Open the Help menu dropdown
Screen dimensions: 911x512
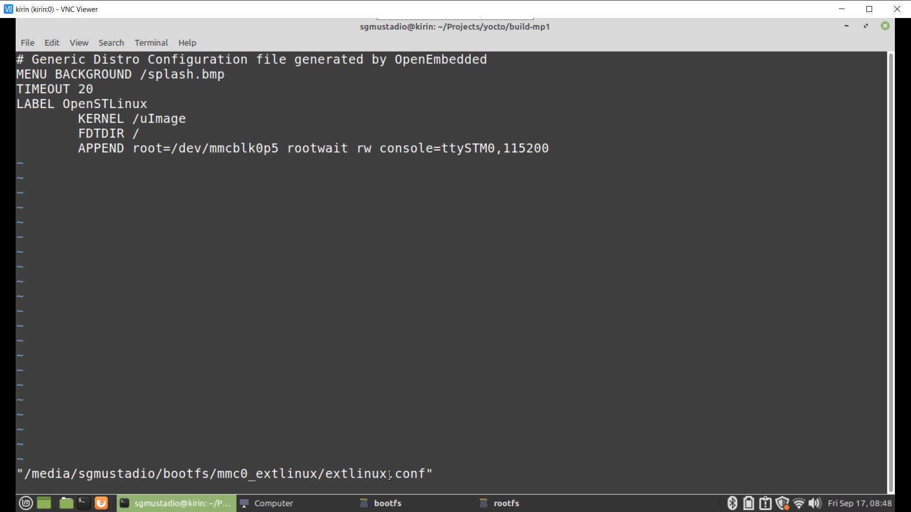coord(187,43)
